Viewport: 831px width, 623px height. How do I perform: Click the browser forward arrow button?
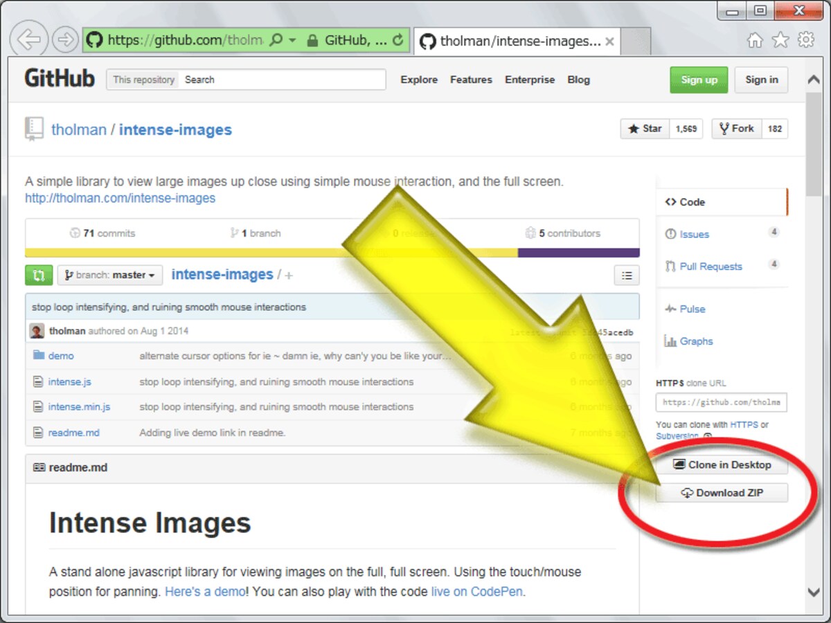click(x=66, y=39)
